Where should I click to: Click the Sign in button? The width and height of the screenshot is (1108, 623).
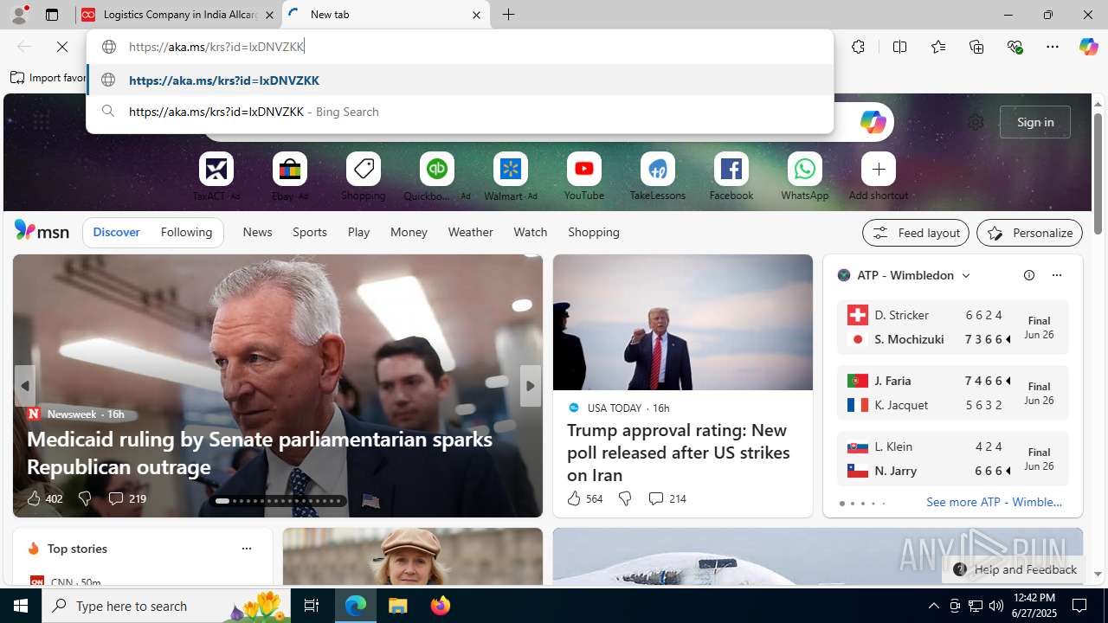1035,122
